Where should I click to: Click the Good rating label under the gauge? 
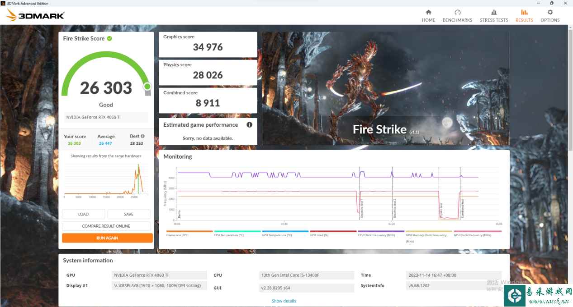[106, 105]
